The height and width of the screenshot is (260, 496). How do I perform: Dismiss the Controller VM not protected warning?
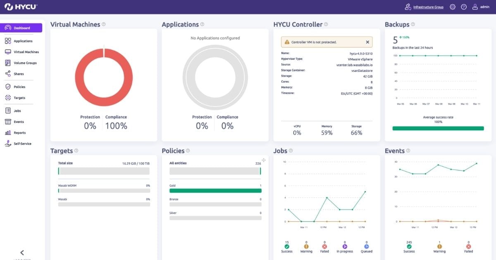367,42
